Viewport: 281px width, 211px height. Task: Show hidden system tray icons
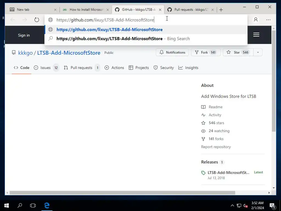[232, 206]
